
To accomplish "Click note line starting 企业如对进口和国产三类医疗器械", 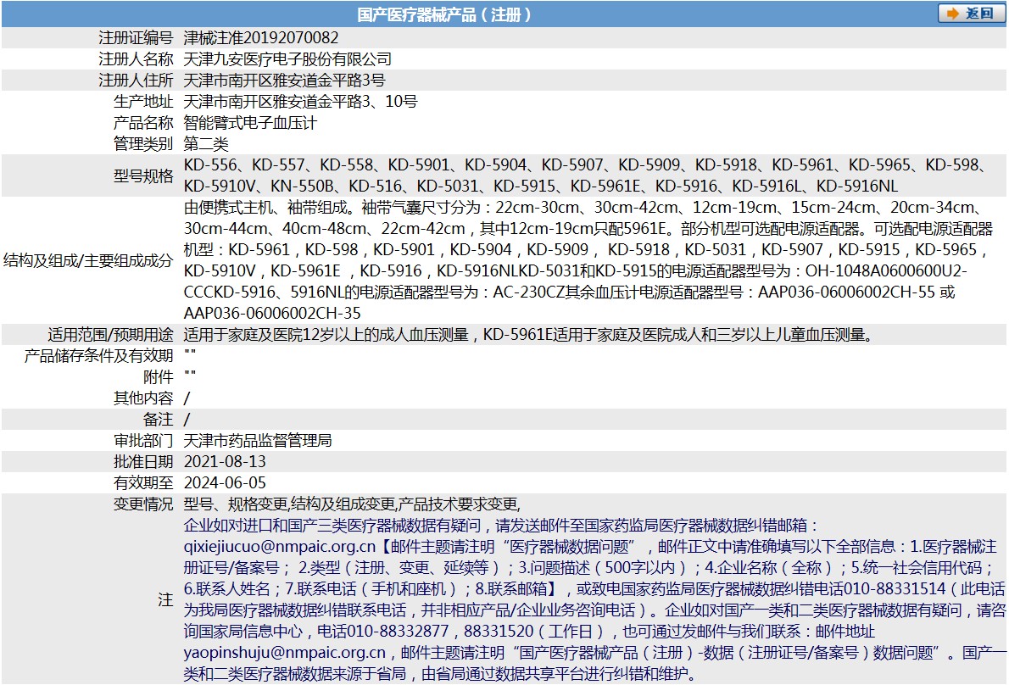I will click(x=501, y=526).
